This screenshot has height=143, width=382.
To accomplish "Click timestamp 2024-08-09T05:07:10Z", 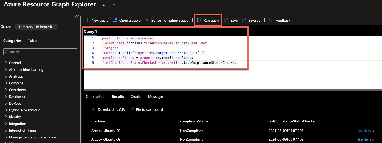I will tap(287, 139).
